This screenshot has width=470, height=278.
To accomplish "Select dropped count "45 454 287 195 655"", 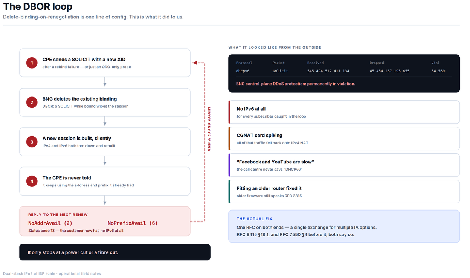I will [390, 71].
